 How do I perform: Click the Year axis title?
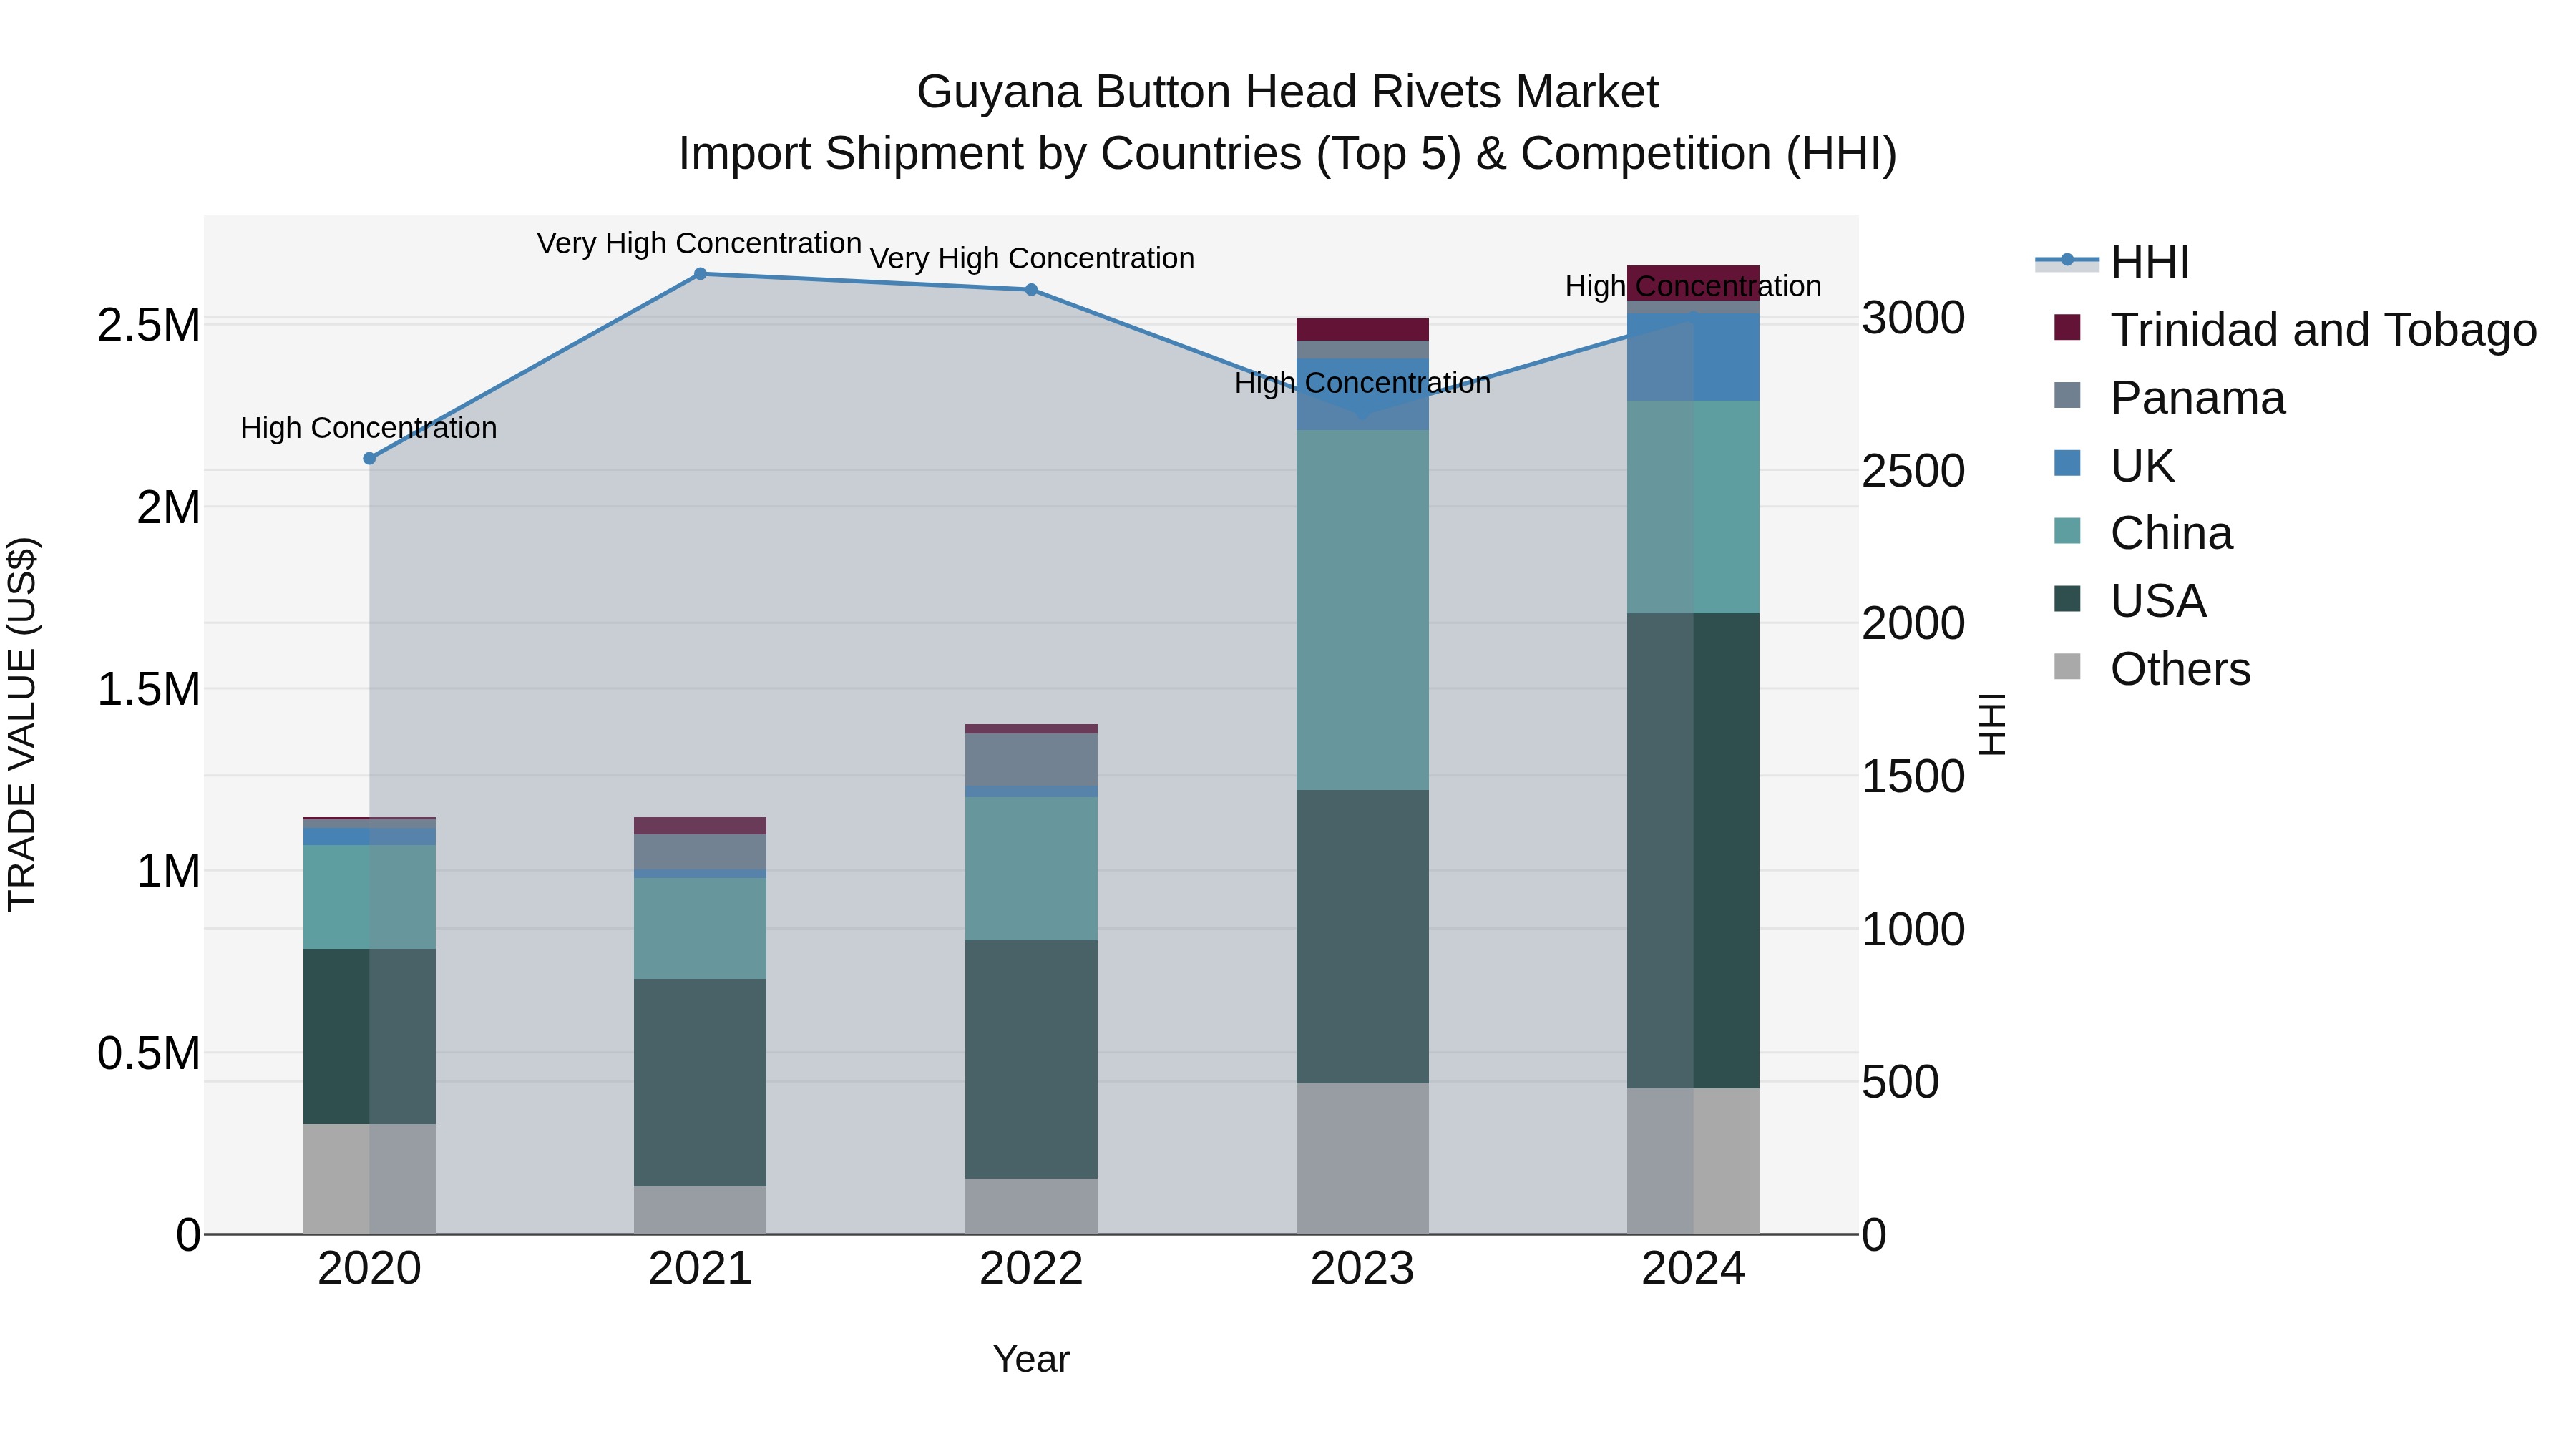pos(1031,1359)
